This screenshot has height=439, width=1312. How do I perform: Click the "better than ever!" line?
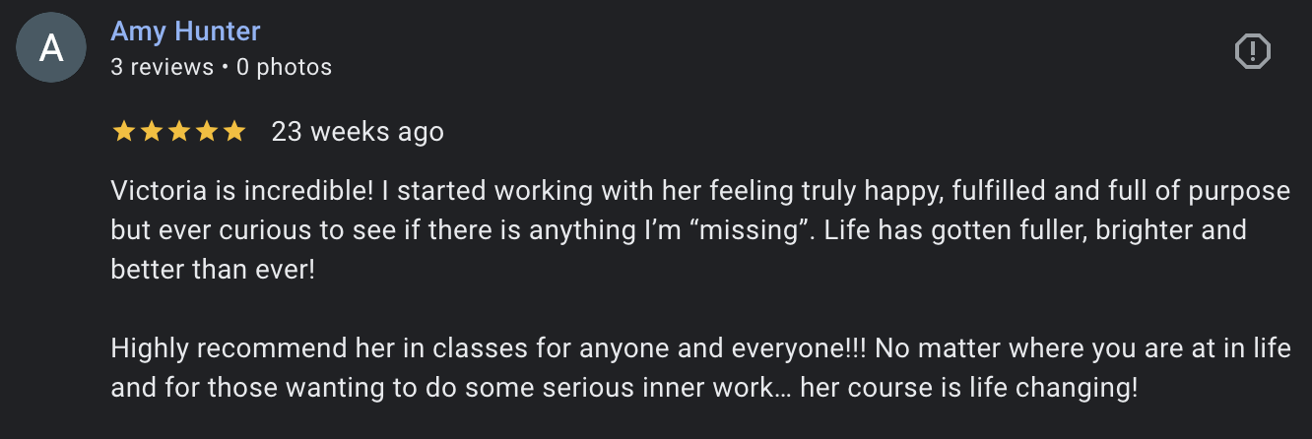click(x=213, y=270)
